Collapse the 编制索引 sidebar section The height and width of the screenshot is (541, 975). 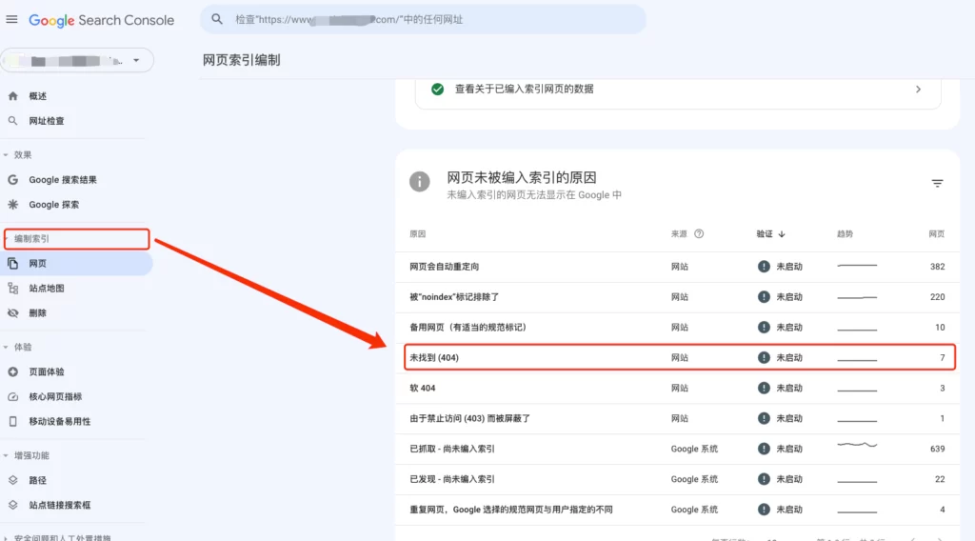click(x=31, y=239)
